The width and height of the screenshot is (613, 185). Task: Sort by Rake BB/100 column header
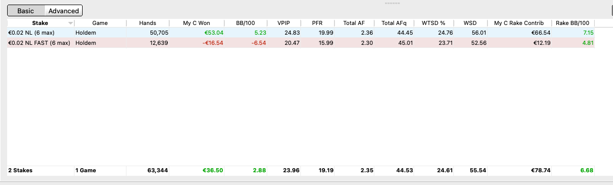573,23
